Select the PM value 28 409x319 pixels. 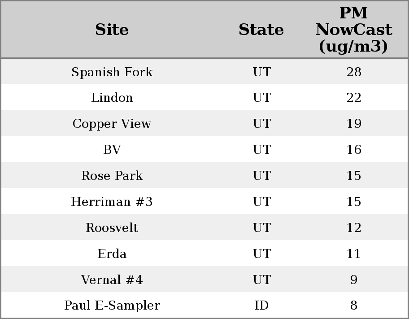353,72
